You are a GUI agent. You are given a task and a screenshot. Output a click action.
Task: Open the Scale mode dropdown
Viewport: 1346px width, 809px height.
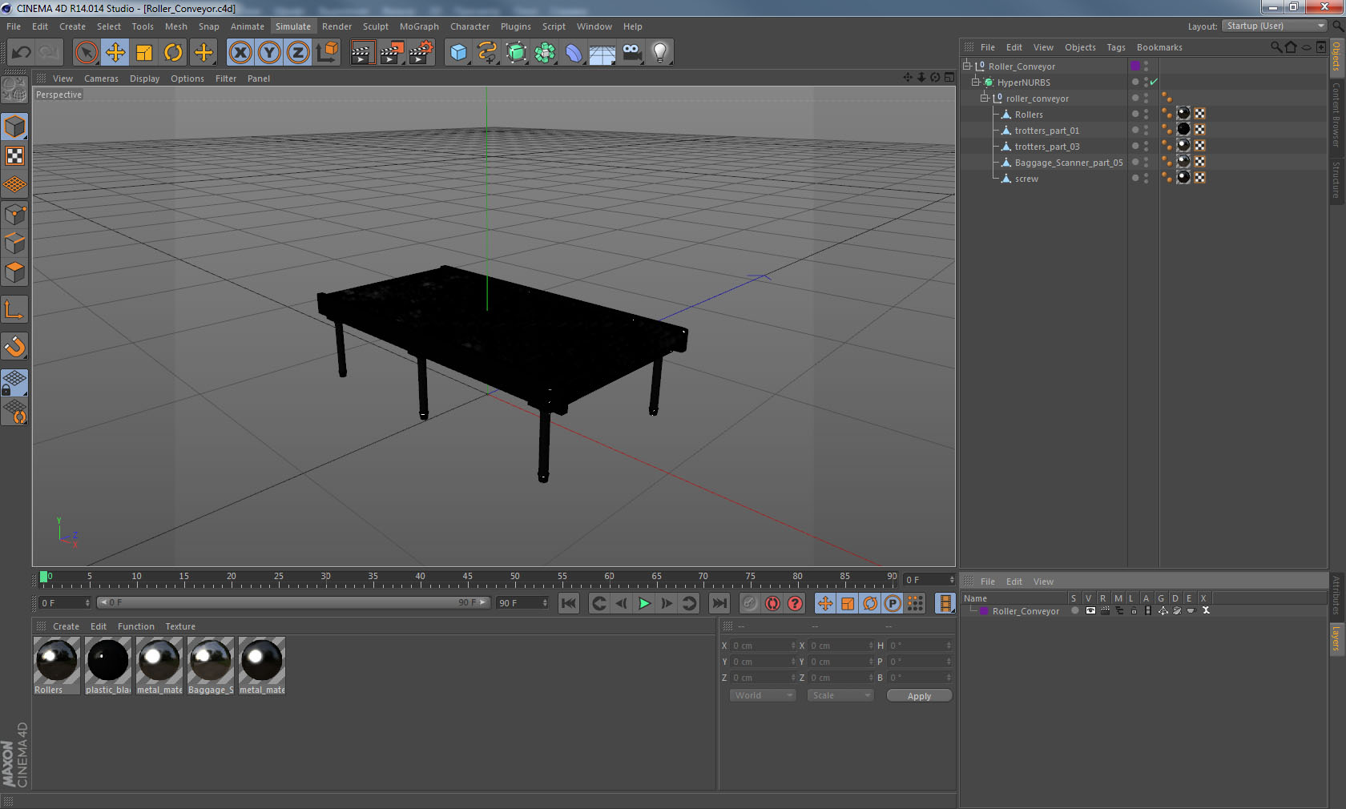click(x=840, y=695)
